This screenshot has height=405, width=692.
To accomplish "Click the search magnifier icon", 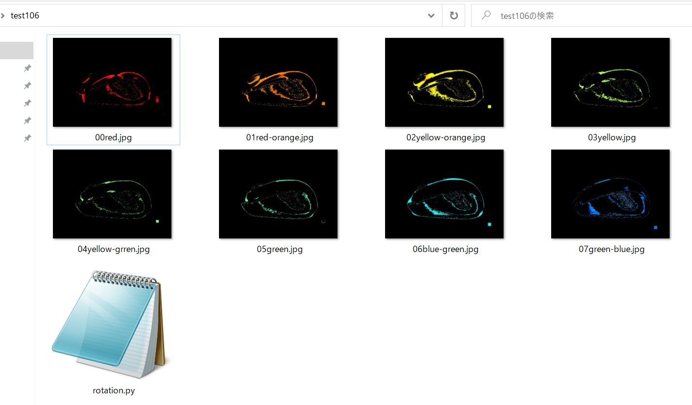I will coord(486,16).
